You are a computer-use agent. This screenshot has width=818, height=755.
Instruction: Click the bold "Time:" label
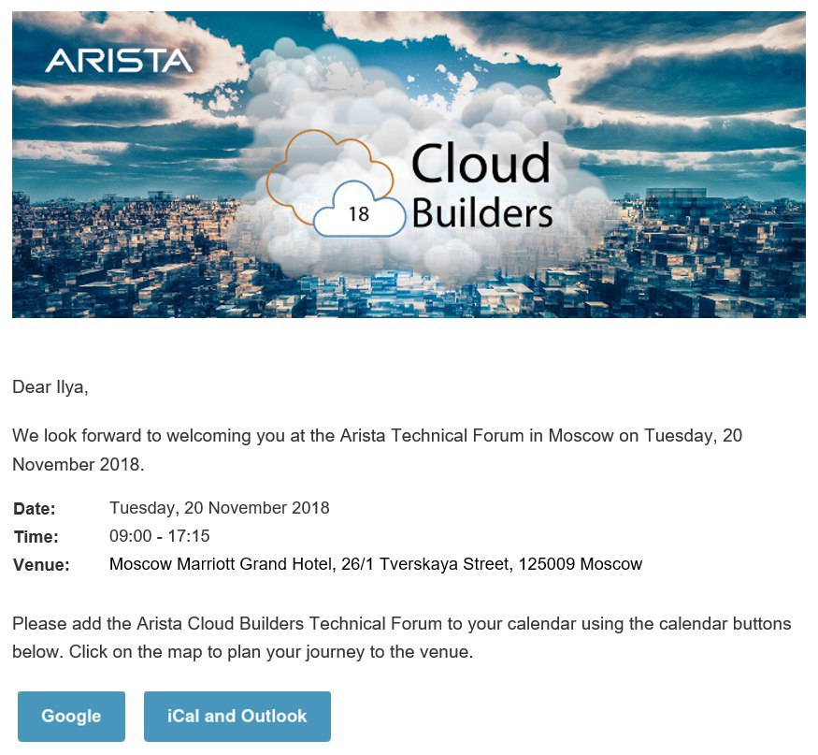[x=36, y=537]
